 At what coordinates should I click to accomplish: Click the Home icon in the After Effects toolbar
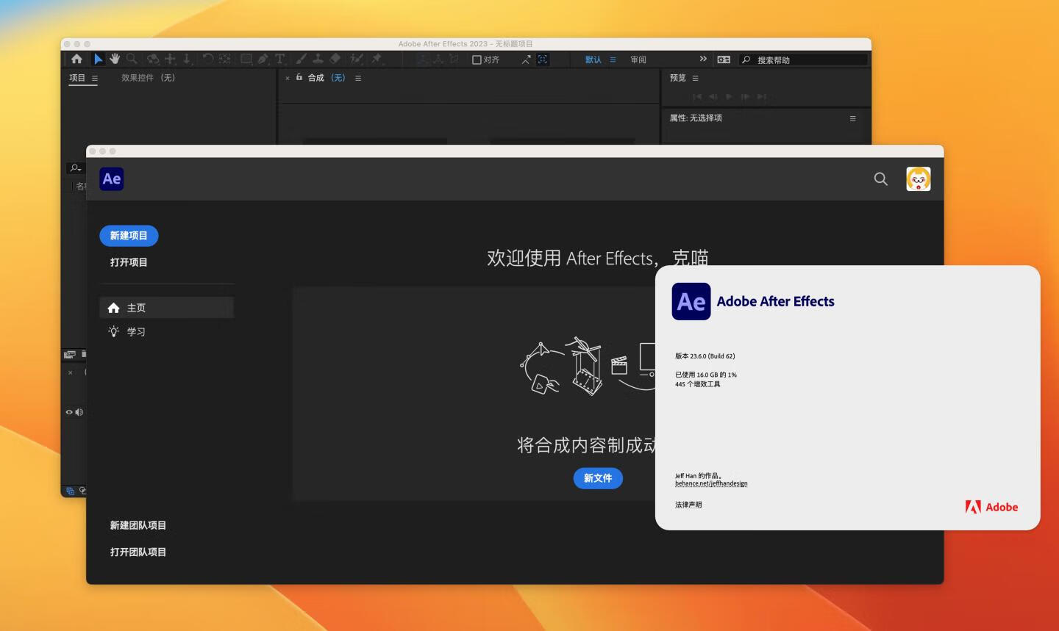pyautogui.click(x=76, y=59)
